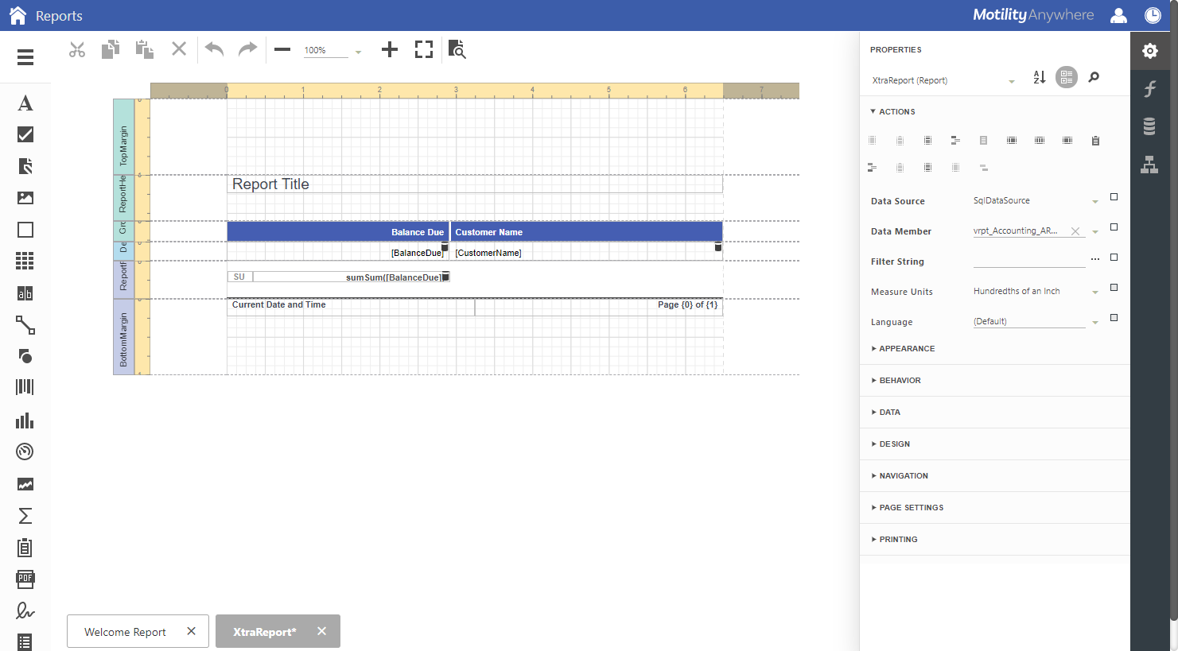Expand the PAGE SETTINGS section
The height and width of the screenshot is (651, 1178).
pos(908,508)
